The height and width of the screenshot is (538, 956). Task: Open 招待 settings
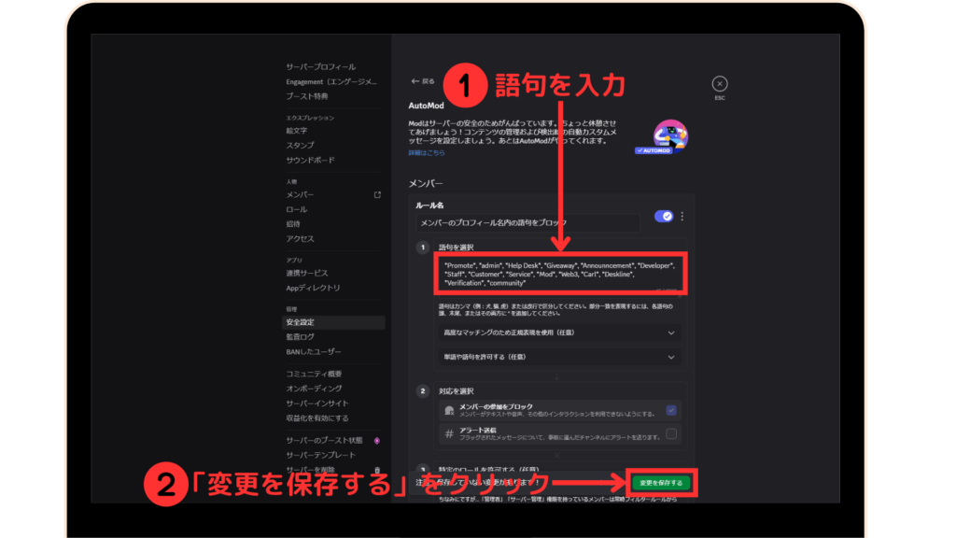pyautogui.click(x=293, y=224)
